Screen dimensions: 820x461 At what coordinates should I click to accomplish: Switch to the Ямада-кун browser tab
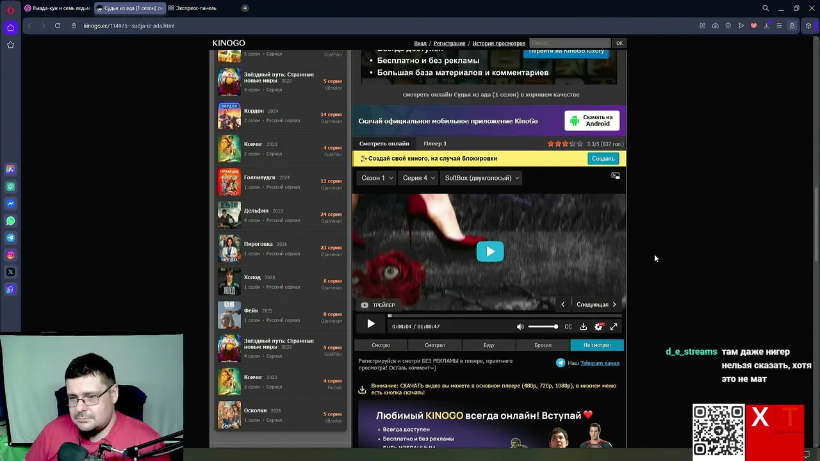click(x=57, y=8)
